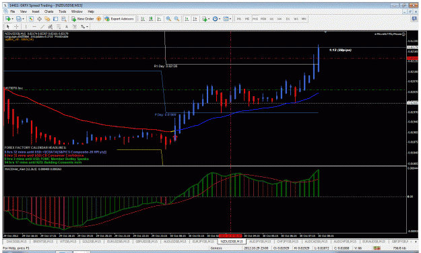Open the View menu
421x253 pixels.
point(24,11)
